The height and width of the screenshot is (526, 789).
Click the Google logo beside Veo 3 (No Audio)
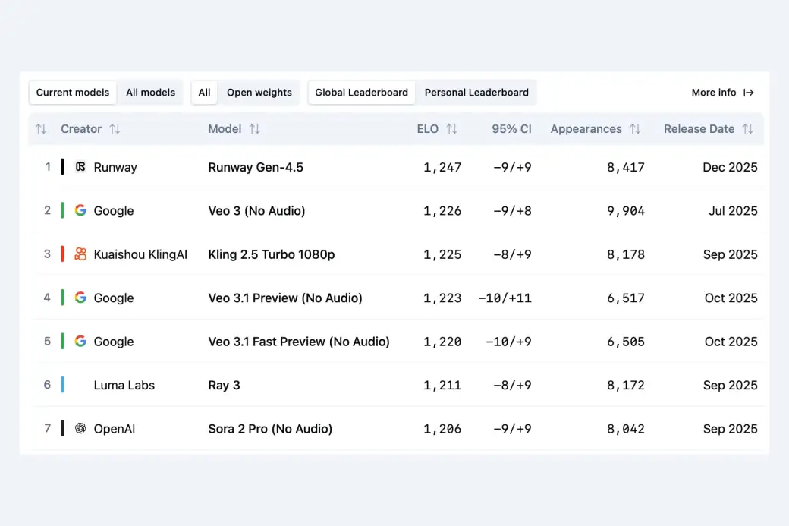(80, 211)
